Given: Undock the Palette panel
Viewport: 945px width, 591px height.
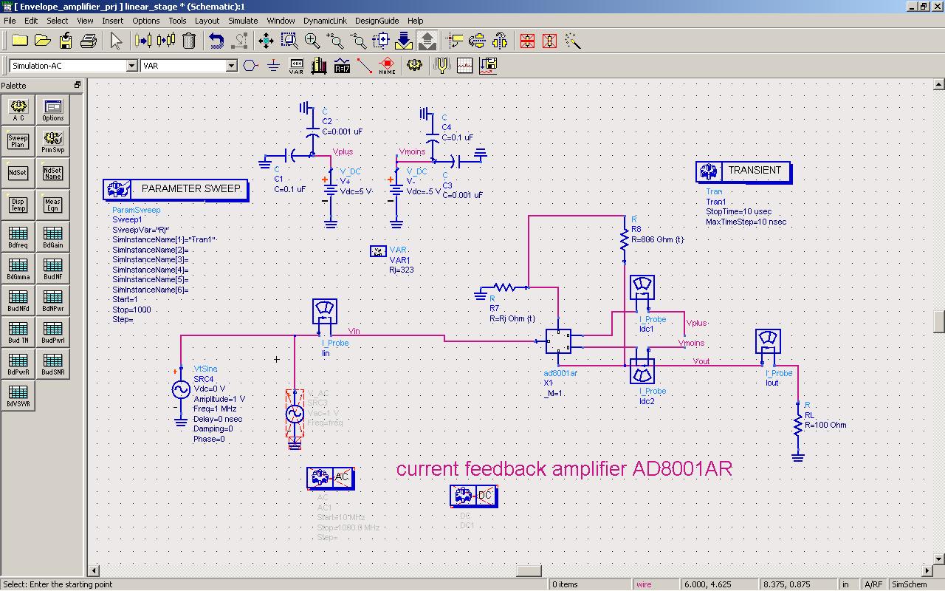Looking at the screenshot, I should coord(78,86).
